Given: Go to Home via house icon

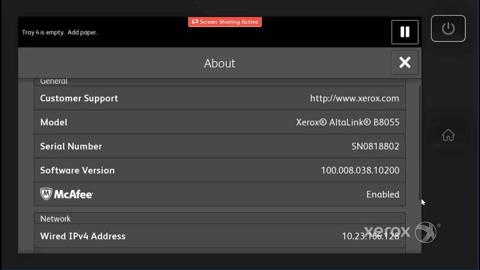Looking at the screenshot, I should tap(448, 135).
